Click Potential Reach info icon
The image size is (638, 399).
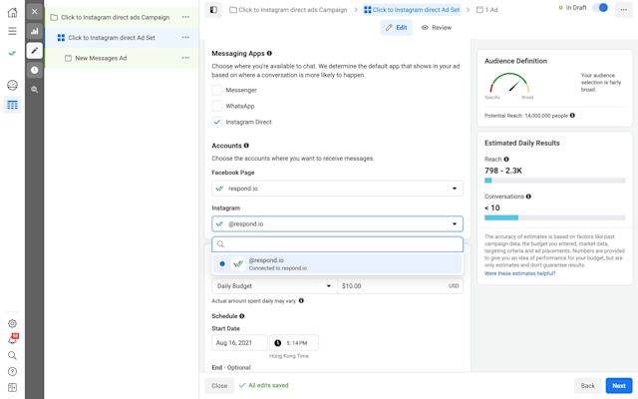point(572,116)
